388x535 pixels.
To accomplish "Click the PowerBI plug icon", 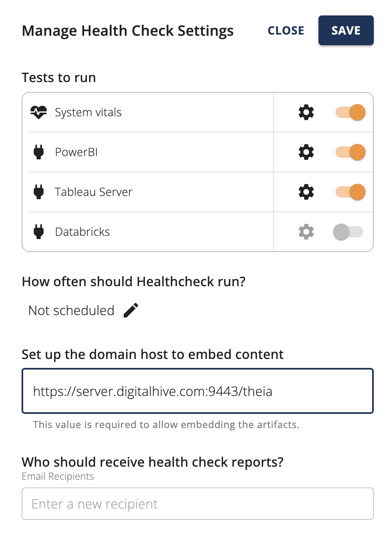I will coord(39,152).
